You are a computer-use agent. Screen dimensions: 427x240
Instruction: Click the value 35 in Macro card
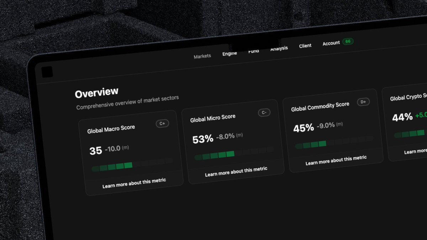point(96,151)
